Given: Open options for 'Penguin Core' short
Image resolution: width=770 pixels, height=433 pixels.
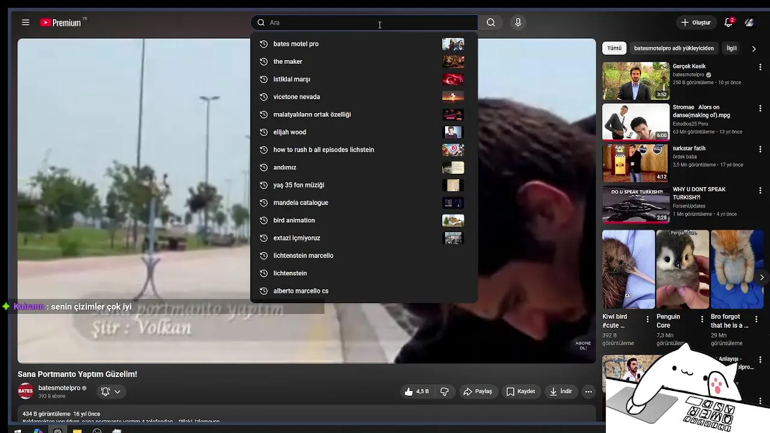Looking at the screenshot, I should (702, 319).
